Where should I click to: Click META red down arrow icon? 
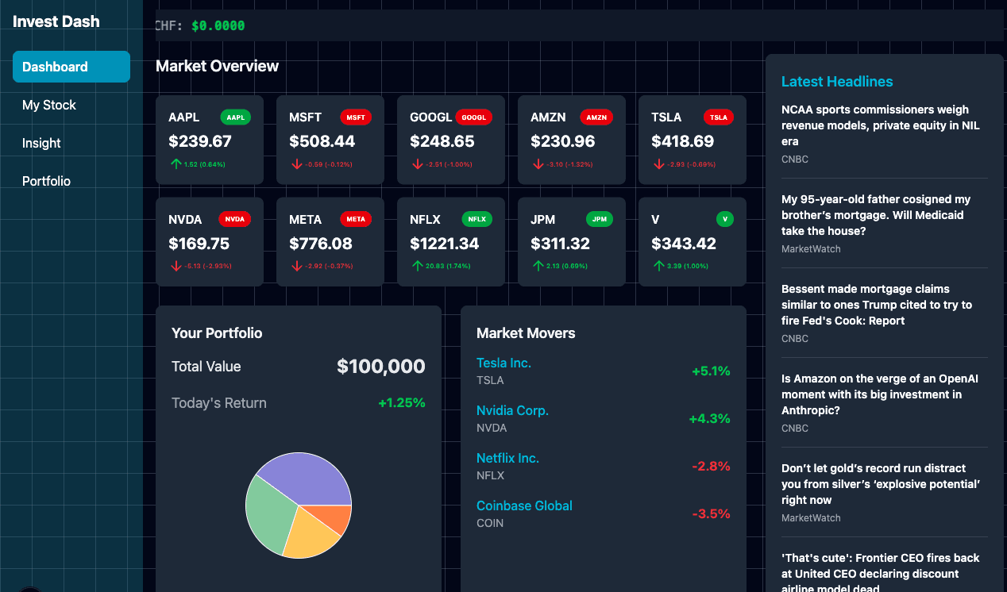coord(296,266)
